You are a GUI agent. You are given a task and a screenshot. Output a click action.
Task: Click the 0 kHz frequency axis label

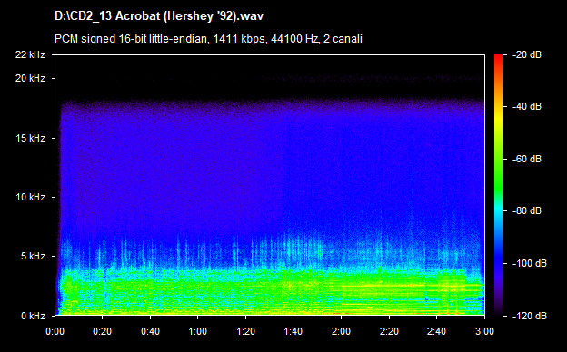coord(33,316)
